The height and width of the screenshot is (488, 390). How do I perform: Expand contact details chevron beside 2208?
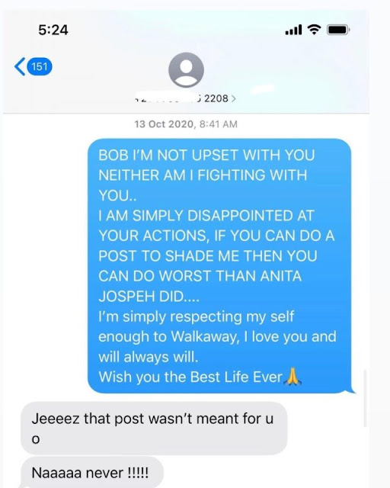[x=234, y=98]
